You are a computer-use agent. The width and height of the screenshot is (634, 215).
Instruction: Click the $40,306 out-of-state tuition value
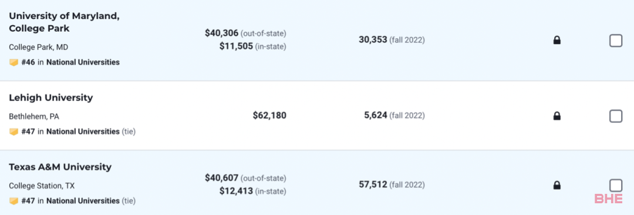(221, 33)
